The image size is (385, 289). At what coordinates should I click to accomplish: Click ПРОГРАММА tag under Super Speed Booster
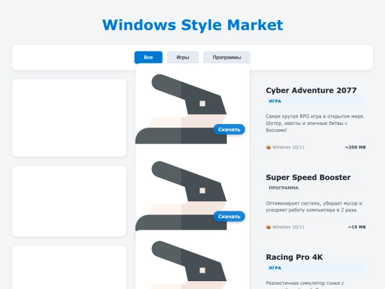(x=316, y=188)
